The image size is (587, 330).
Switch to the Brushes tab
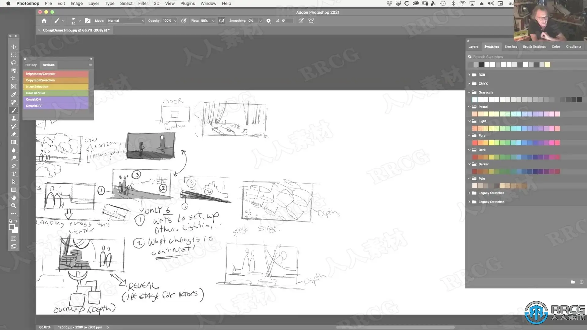click(511, 46)
